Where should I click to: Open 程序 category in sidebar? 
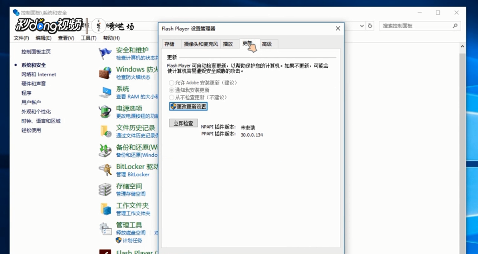coord(26,93)
